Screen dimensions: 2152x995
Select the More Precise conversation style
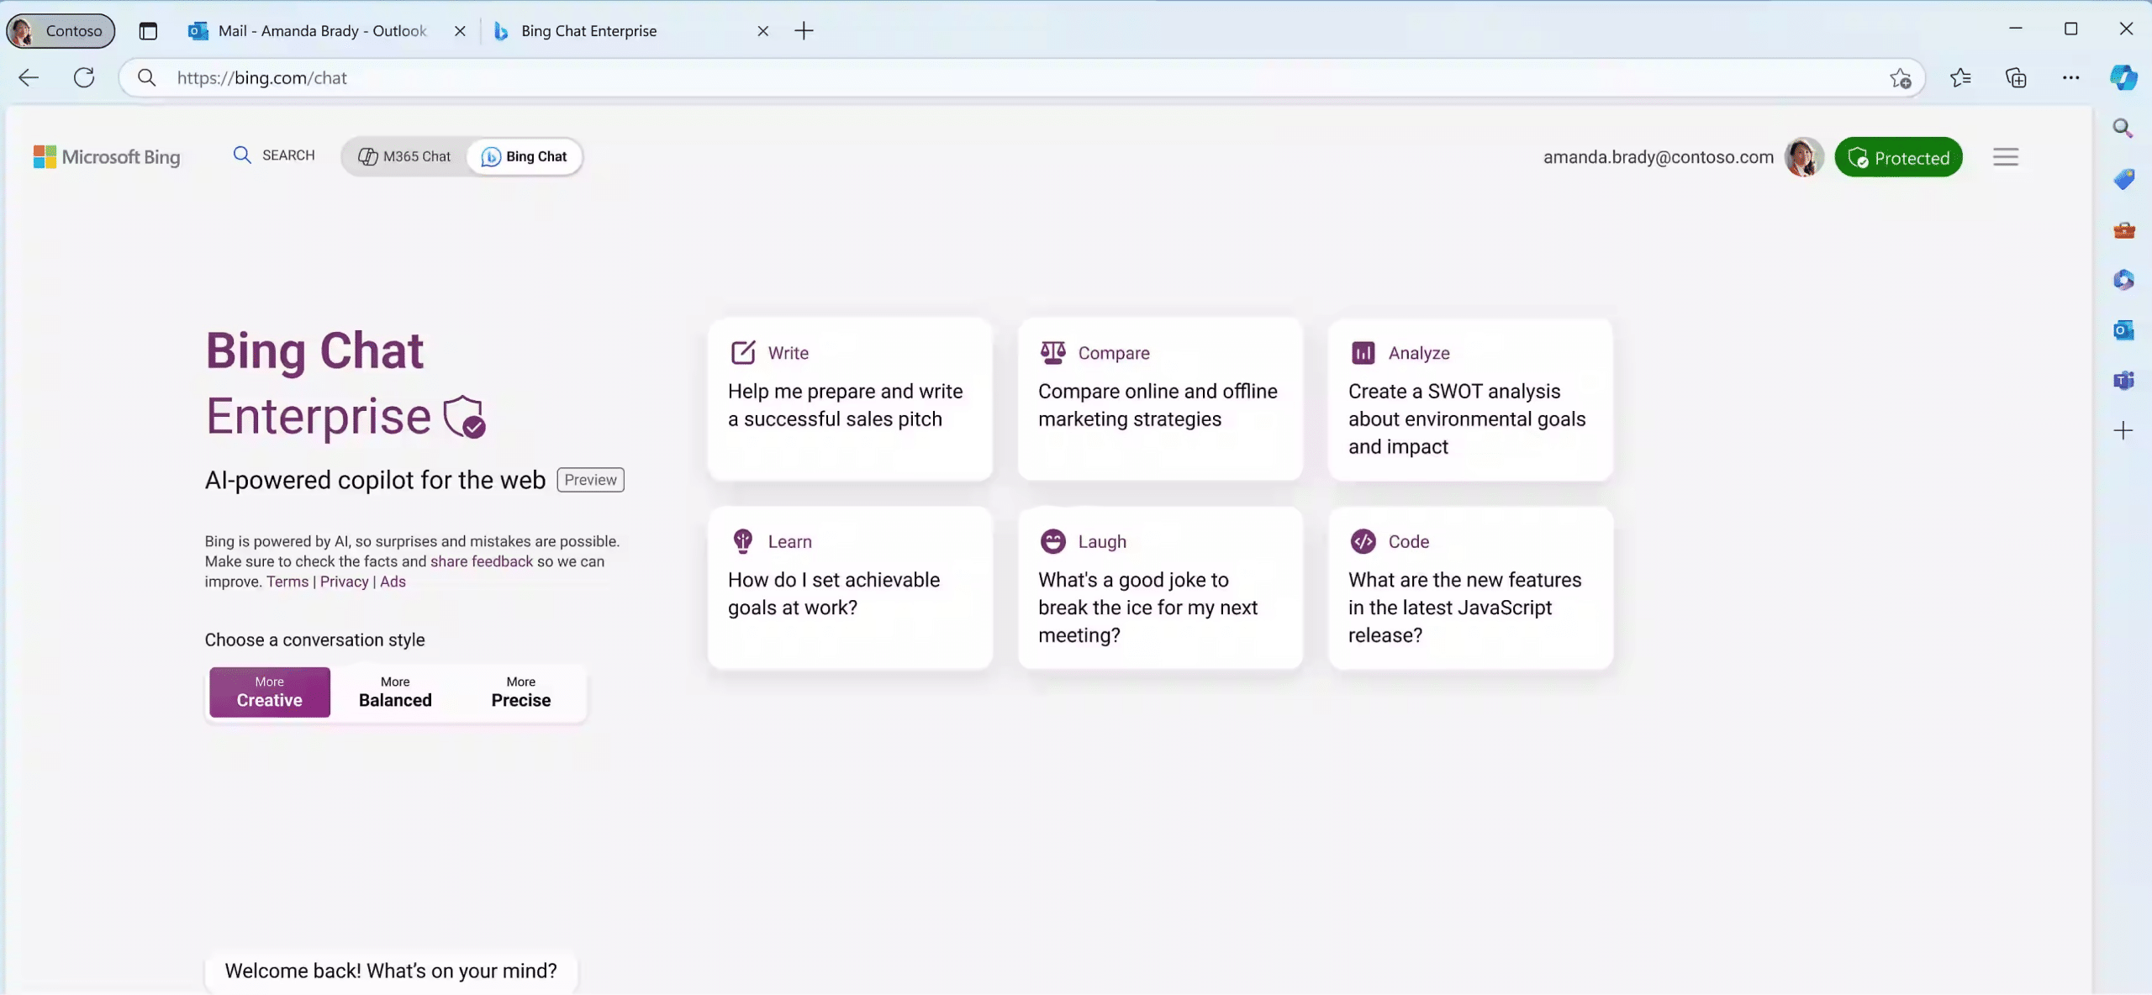[521, 692]
